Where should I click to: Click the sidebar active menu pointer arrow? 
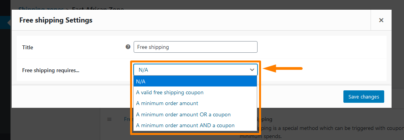pyautogui.click(x=9, y=22)
